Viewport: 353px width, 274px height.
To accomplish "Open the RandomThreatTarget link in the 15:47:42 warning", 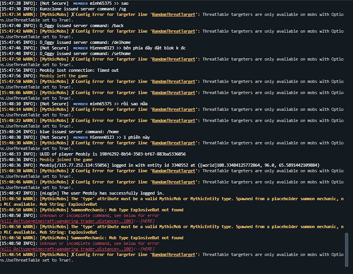I will coord(174,31).
